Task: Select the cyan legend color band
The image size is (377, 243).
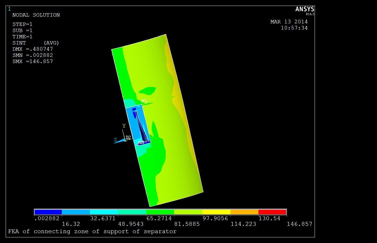Action: click(x=104, y=212)
